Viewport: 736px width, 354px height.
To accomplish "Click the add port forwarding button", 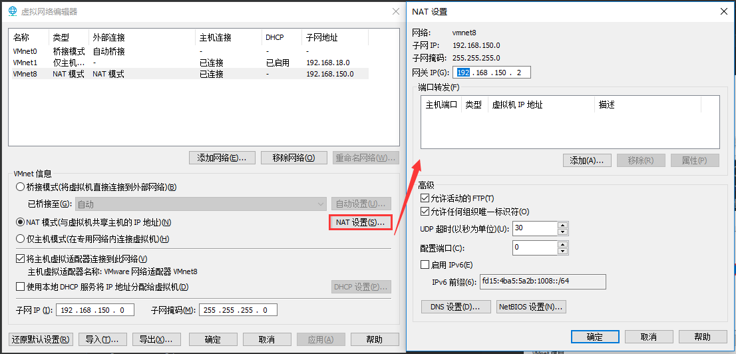I will pos(586,160).
